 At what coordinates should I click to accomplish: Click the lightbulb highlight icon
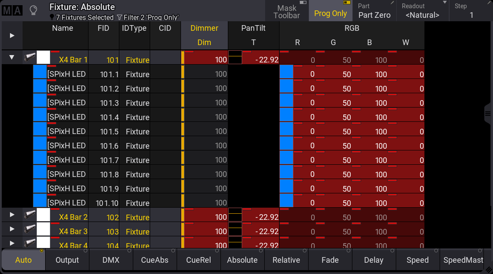click(34, 10)
